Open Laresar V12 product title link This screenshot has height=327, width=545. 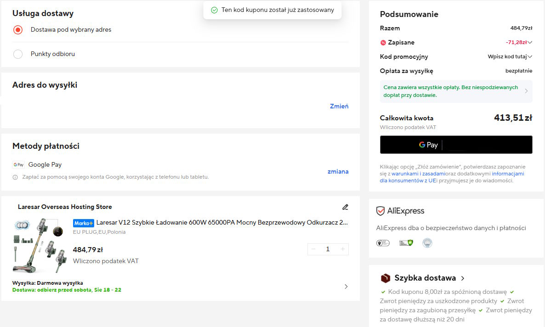point(222,222)
